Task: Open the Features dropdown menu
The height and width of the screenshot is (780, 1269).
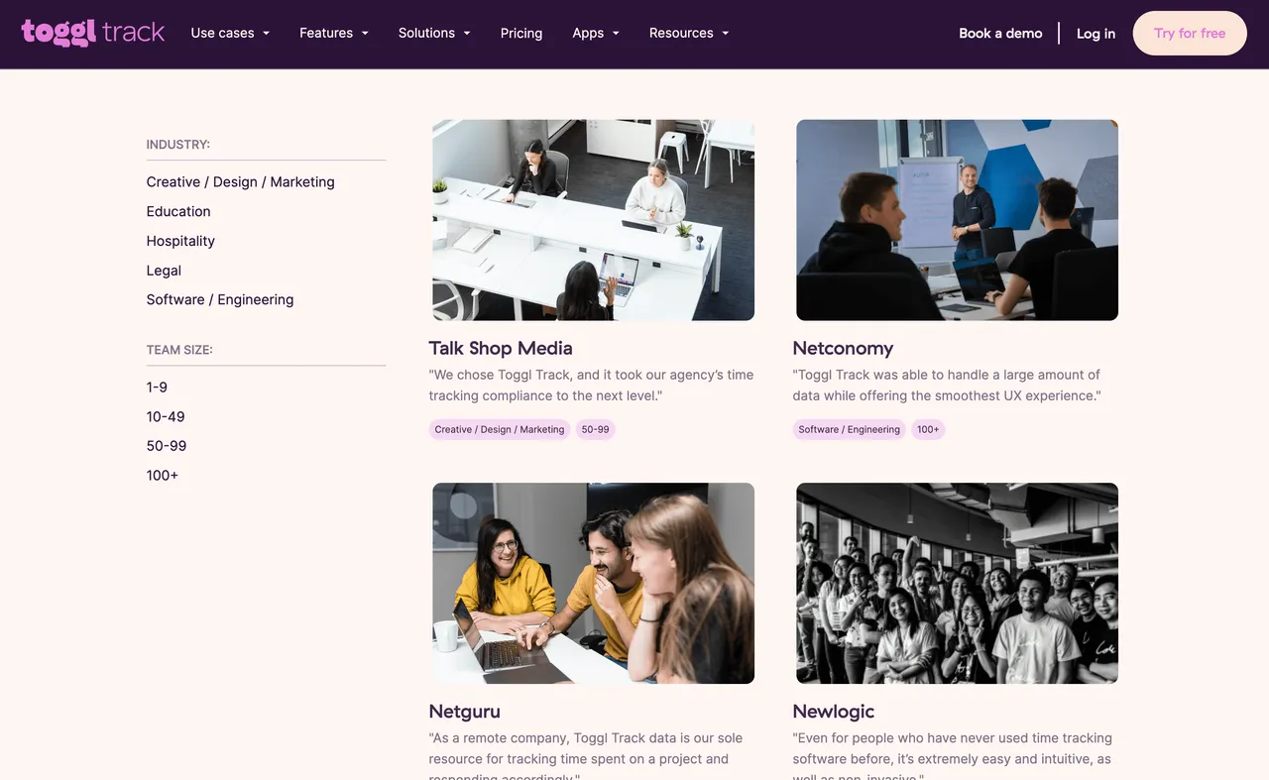Action: click(334, 33)
